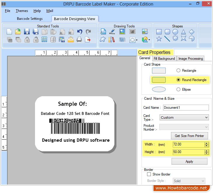Open the frame tool dropdown arrow

(x=137, y=40)
